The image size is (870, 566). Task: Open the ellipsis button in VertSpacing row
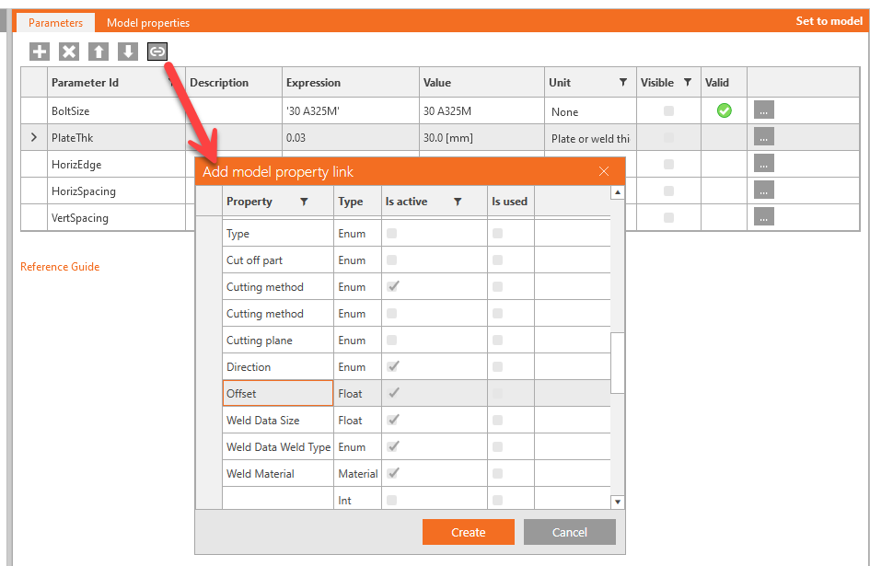pos(763,216)
